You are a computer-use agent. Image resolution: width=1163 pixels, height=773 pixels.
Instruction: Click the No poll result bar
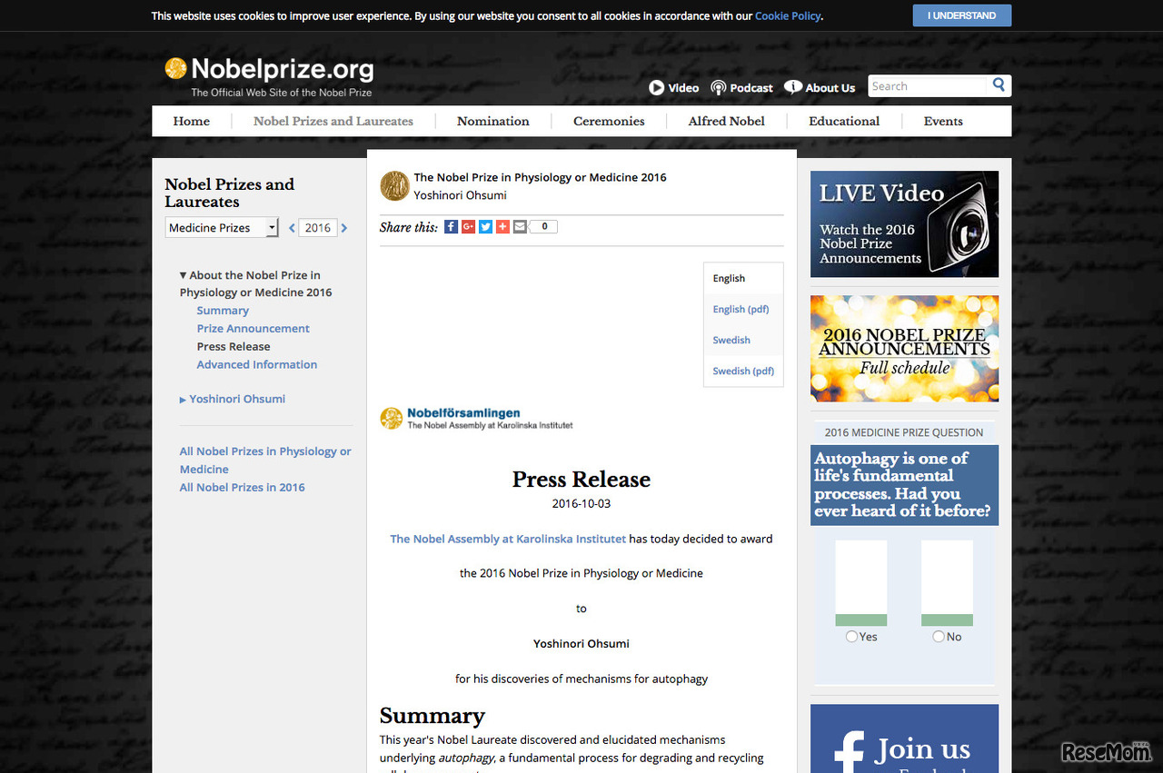947,583
